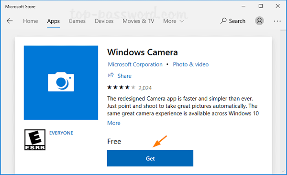Switch to the Home tab
Viewport: 287px width, 175px height.
[31, 21]
